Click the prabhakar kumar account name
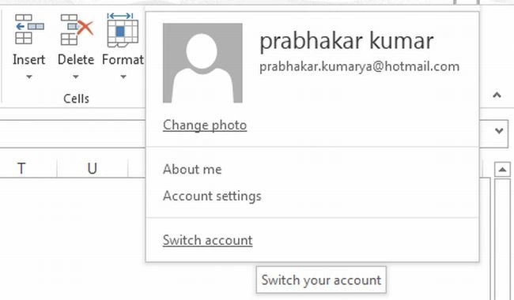 tap(346, 41)
